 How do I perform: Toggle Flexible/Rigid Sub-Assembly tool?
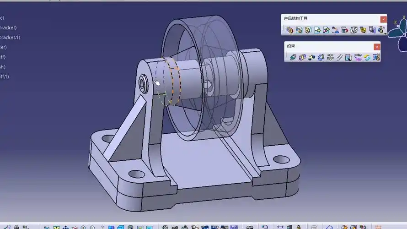point(358,57)
